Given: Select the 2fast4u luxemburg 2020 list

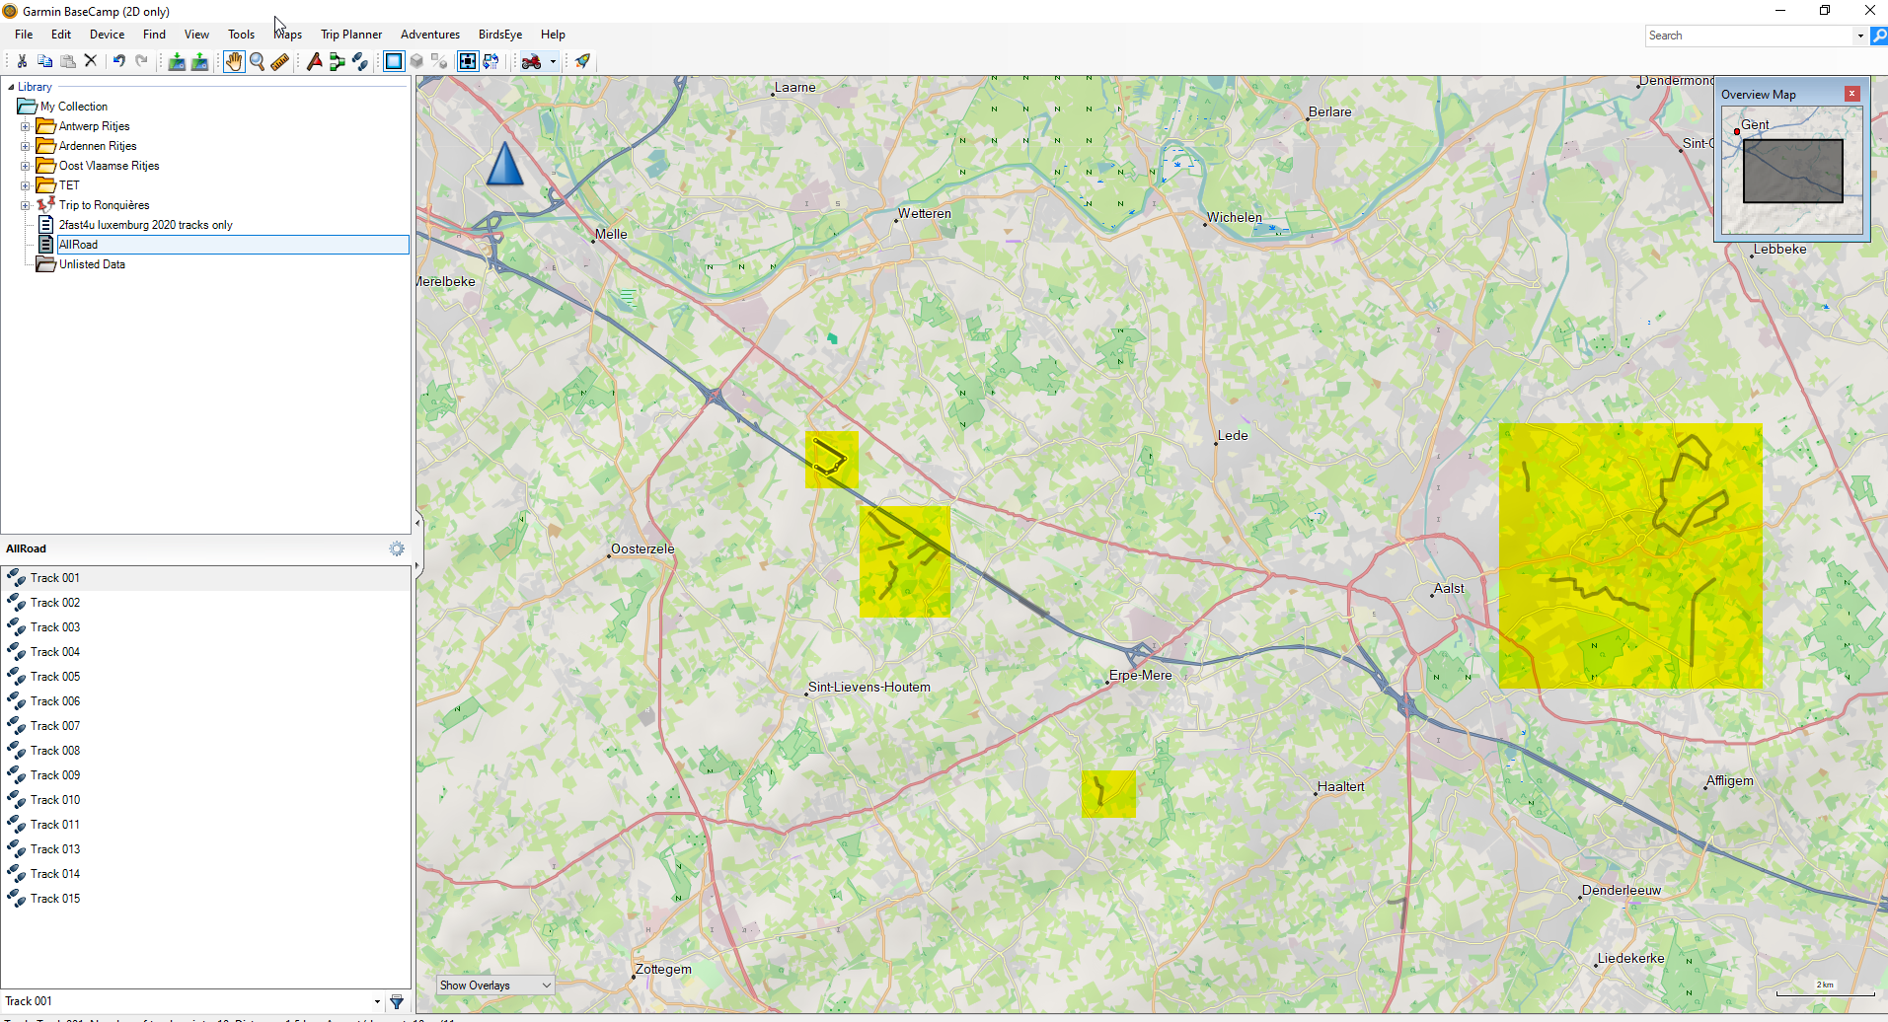Looking at the screenshot, I should (x=145, y=225).
